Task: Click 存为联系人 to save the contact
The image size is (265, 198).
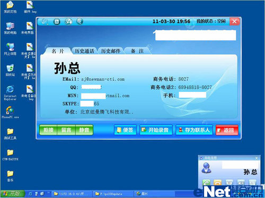Action: click(194, 130)
